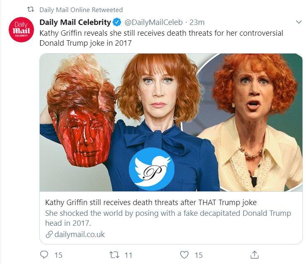Expand the tweet options chevron menu
The height and width of the screenshot is (264, 307).
(299, 22)
